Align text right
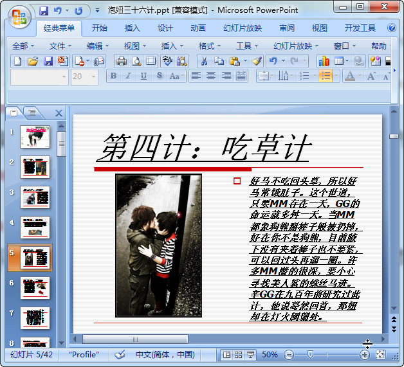This screenshot has width=404, height=367. tap(226, 76)
